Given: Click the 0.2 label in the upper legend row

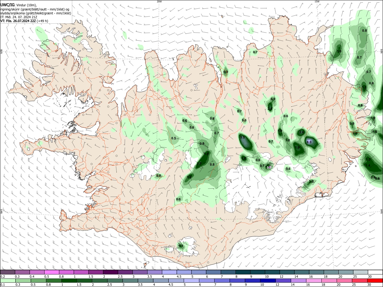Looking at the screenshot, I should coord(2,277).
